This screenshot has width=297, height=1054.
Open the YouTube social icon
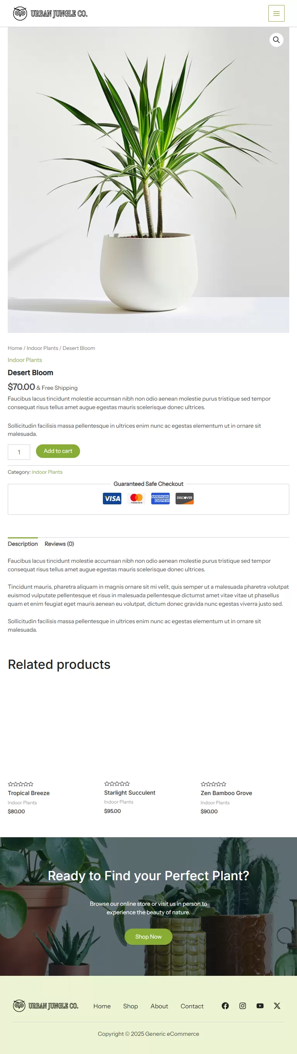260,1006
